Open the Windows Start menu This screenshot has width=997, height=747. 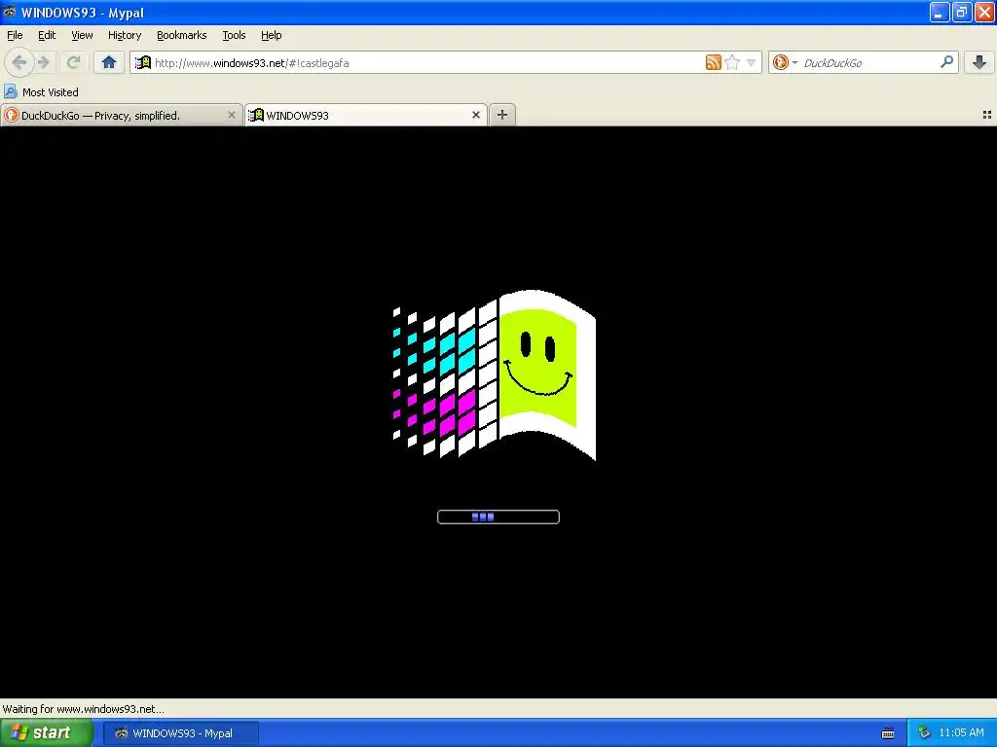point(46,733)
